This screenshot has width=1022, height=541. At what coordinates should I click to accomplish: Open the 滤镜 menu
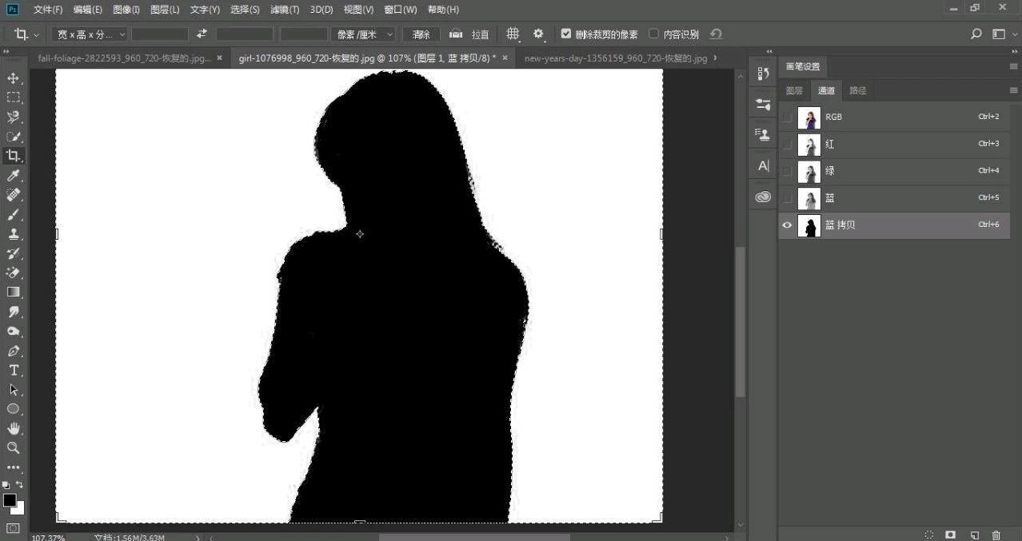[x=284, y=9]
